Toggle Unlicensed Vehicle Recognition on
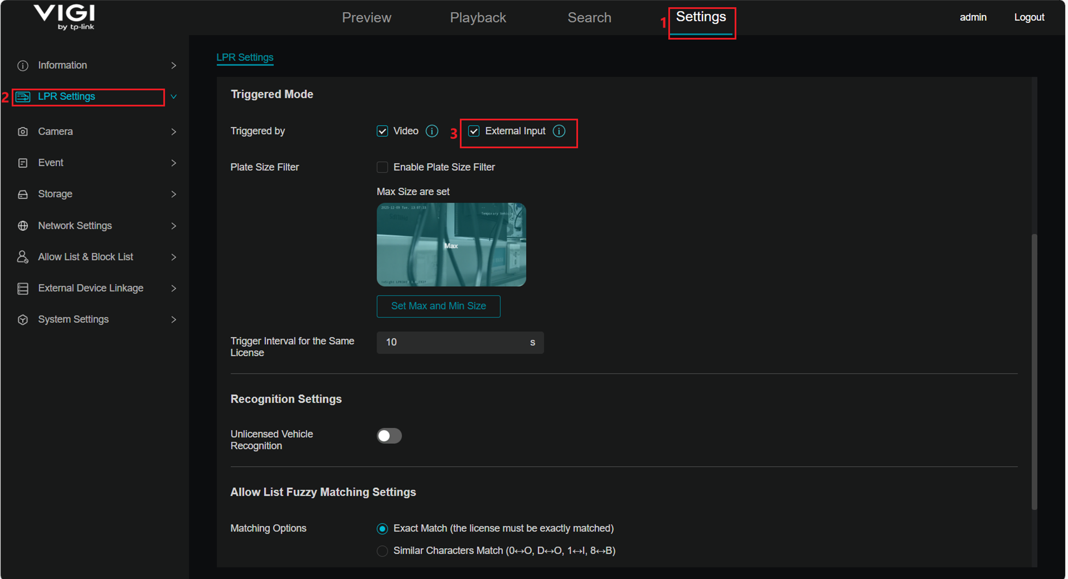The height and width of the screenshot is (579, 1068). coord(389,435)
